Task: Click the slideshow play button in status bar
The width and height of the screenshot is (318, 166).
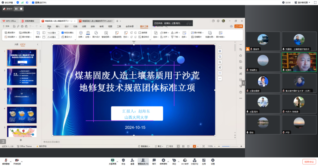Action: (x=194, y=146)
